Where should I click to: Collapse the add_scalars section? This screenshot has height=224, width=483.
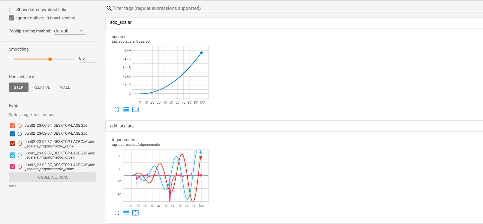tap(122, 126)
